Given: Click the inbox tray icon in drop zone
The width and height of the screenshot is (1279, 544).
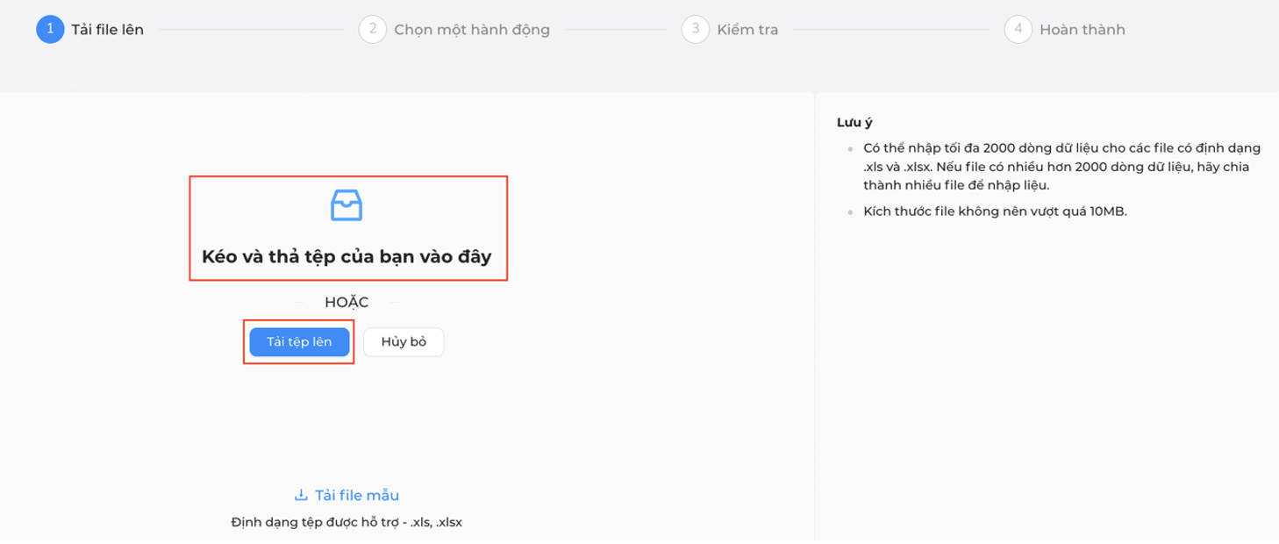Looking at the screenshot, I should point(347,205).
